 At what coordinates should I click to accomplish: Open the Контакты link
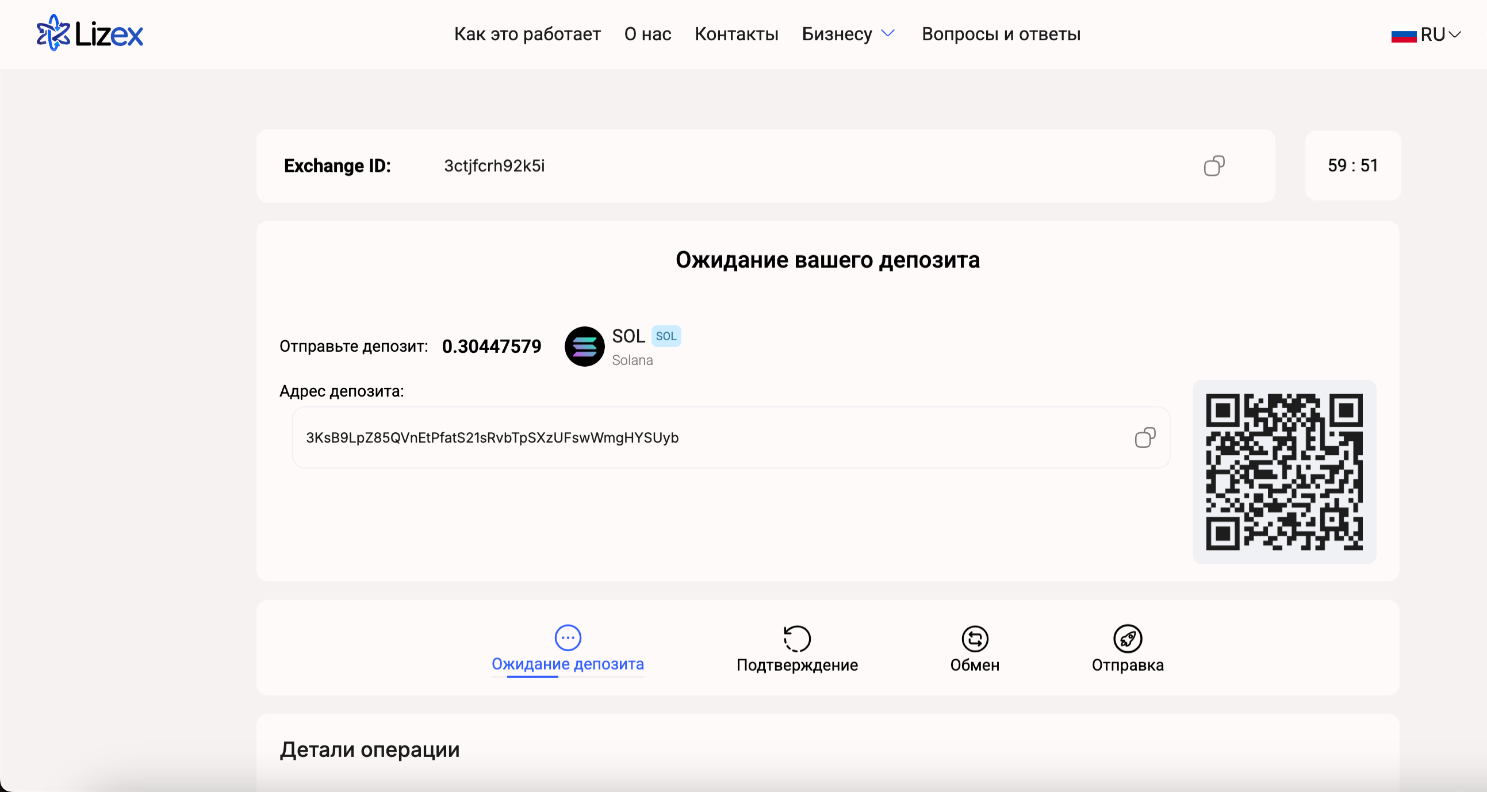click(x=736, y=34)
